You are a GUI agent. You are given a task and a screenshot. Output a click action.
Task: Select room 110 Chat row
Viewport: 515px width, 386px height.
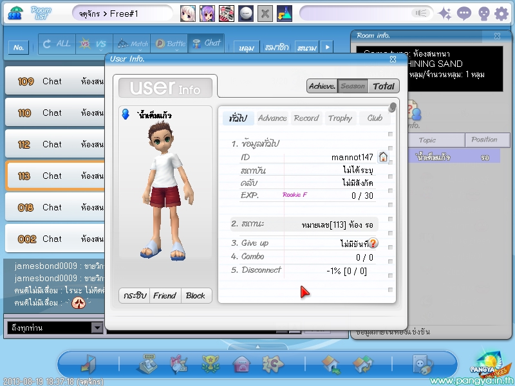pos(55,113)
